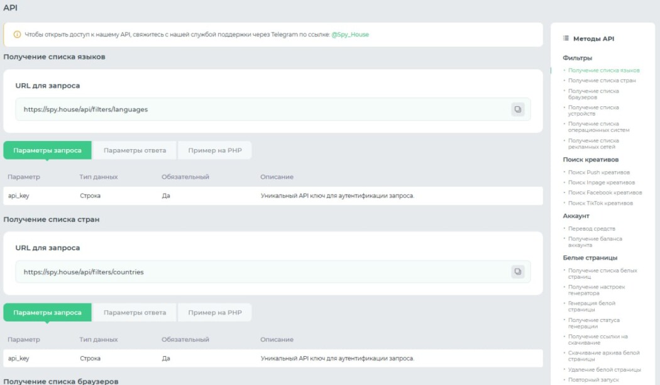The width and height of the screenshot is (660, 385).
Task: Jump to Получение настроек генератора
Action: coord(597,290)
